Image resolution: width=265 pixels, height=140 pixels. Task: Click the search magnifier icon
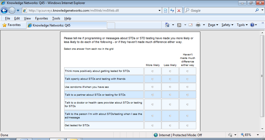coord(257,10)
